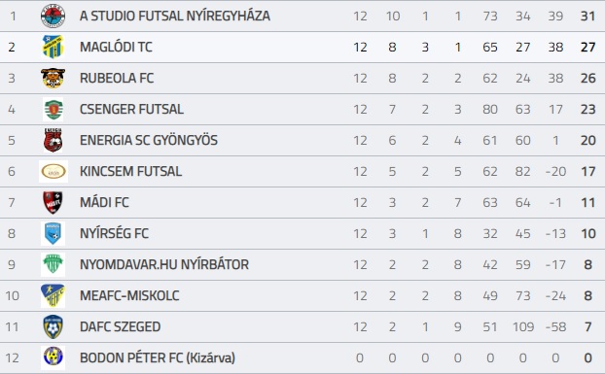Open the DAFC Szeged football badge
This screenshot has height=374, width=605.
(x=53, y=326)
